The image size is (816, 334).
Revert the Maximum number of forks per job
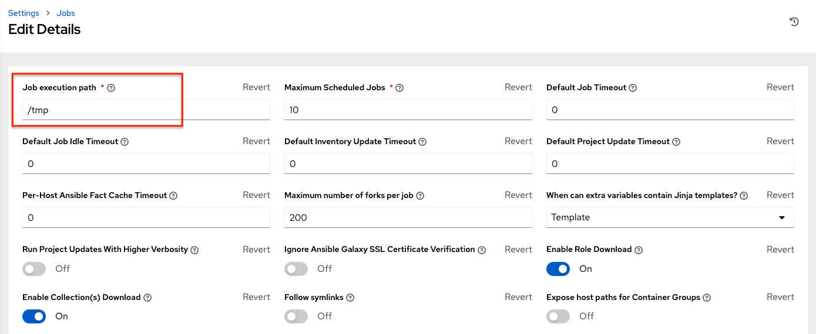[518, 195]
